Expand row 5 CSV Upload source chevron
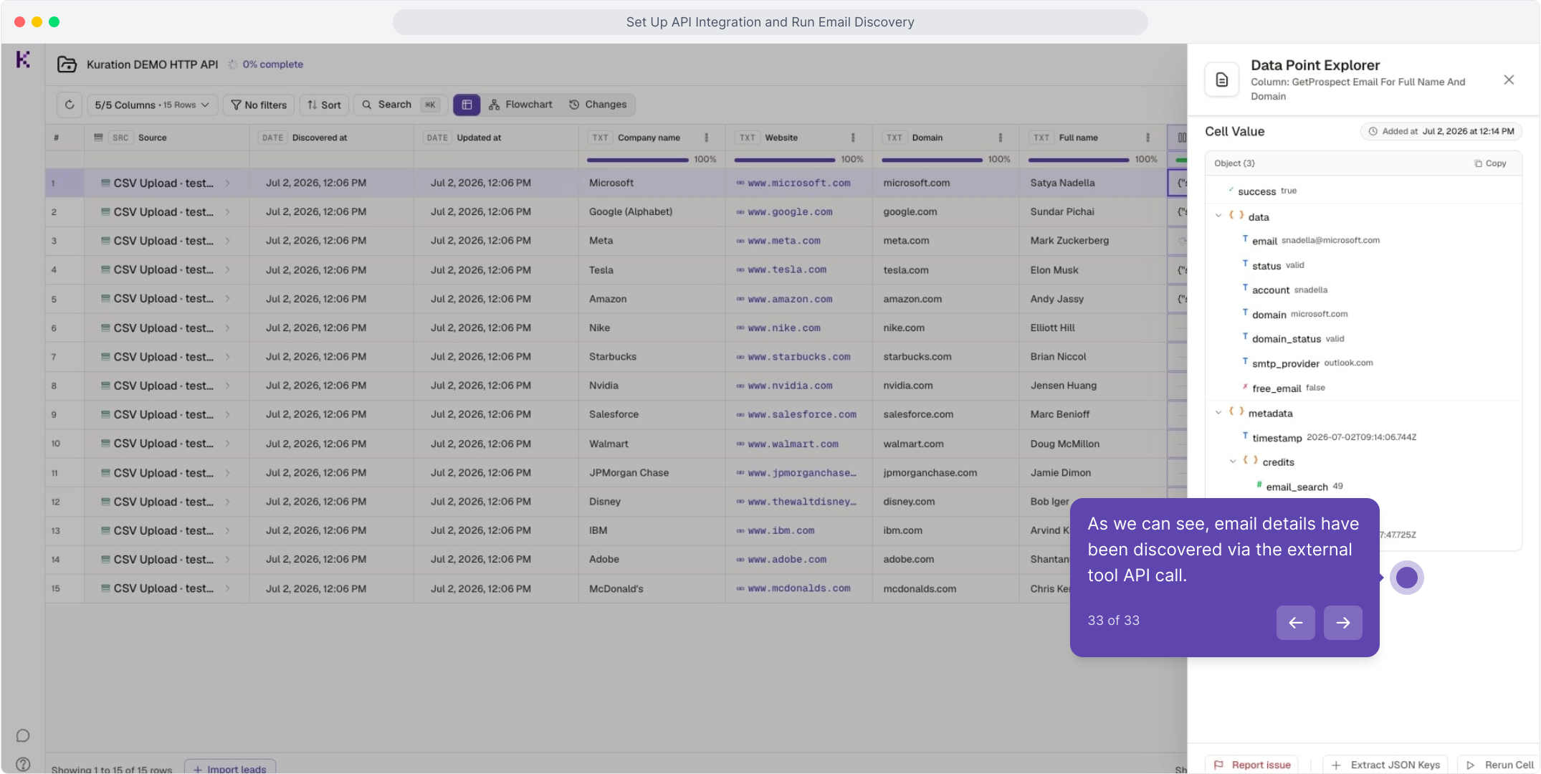 click(x=227, y=299)
